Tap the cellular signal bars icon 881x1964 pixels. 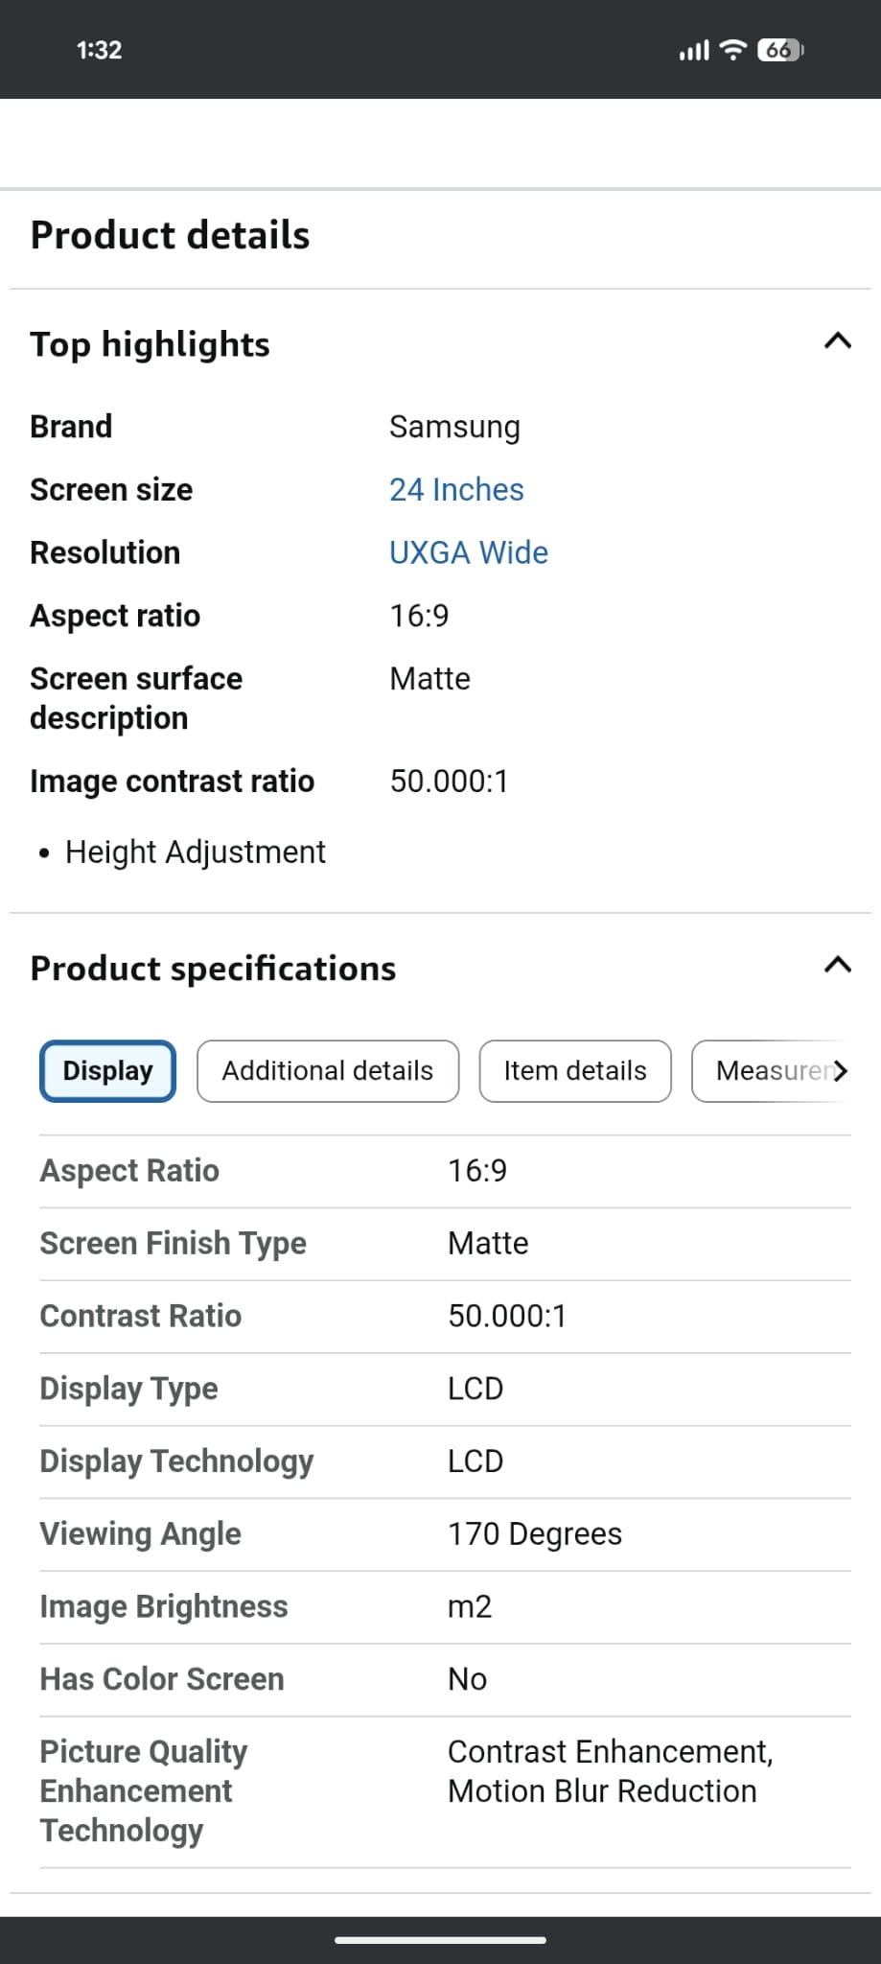[694, 50]
